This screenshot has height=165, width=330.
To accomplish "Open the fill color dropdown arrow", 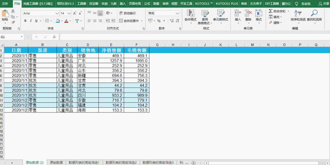I will pyautogui.click(x=62, y=21).
